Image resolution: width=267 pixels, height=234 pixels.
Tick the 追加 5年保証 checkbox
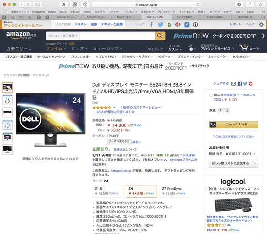[x=211, y=95]
